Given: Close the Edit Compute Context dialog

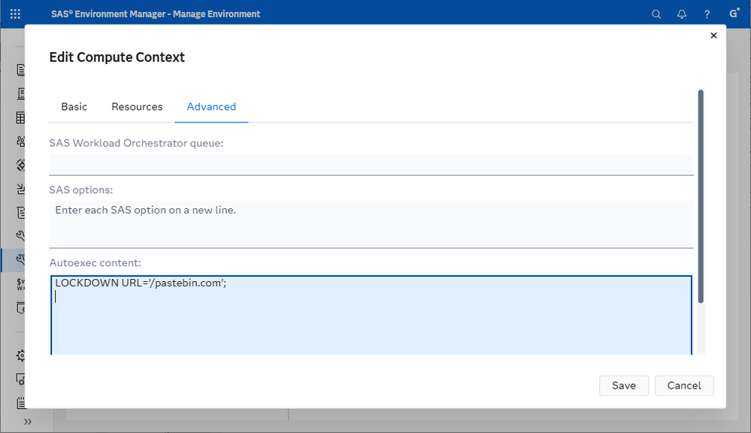Looking at the screenshot, I should point(713,35).
